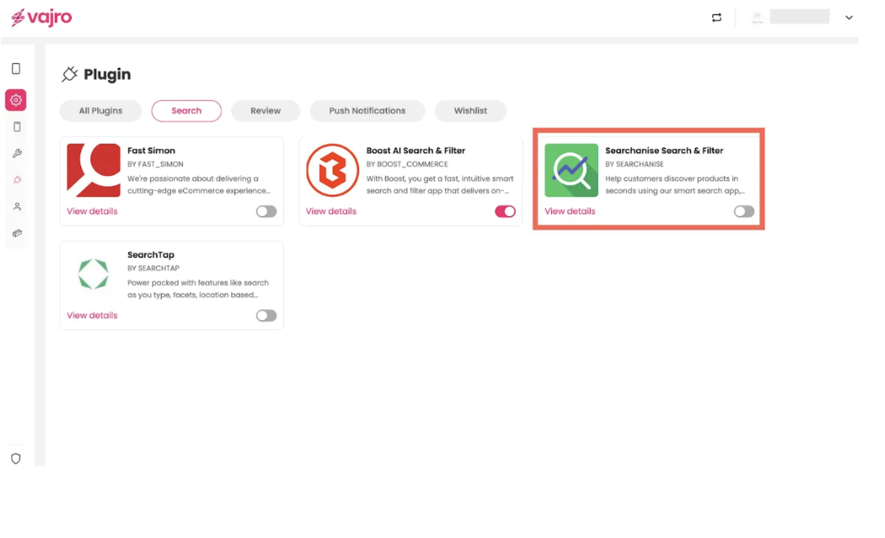The image size is (885, 538).
Task: Open the ticket coupon sidebar icon
Action: [x=17, y=234]
